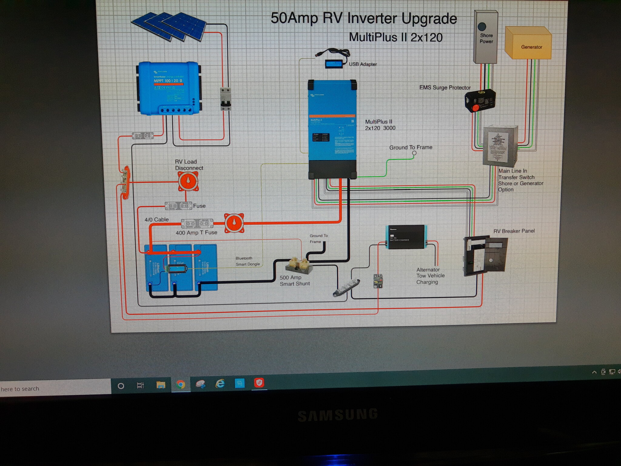Select the battery disconnect switch beside T Fuse
621x466 pixels.
tap(234, 223)
